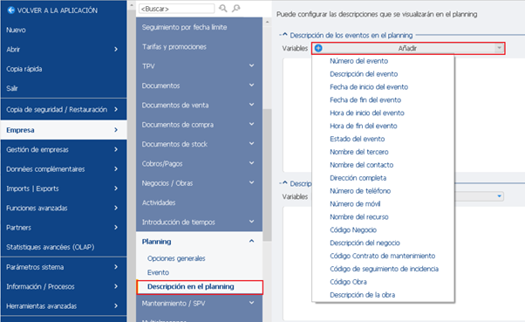Select Tarifas y promociones

[x=199, y=46]
